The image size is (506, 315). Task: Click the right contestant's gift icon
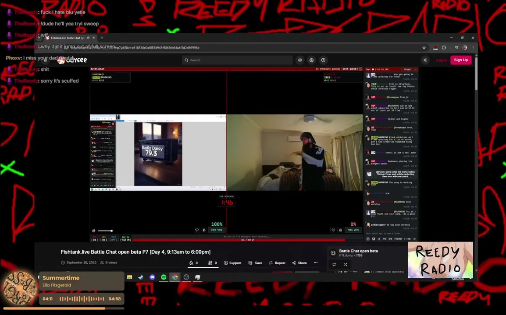tap(340, 230)
